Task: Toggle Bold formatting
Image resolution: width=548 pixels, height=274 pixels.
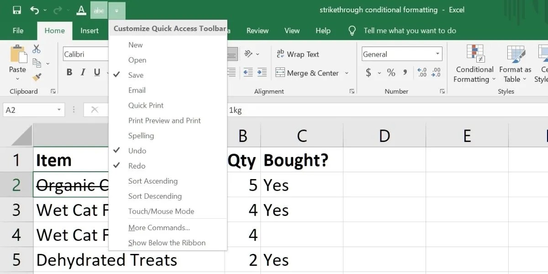Action: (x=69, y=72)
